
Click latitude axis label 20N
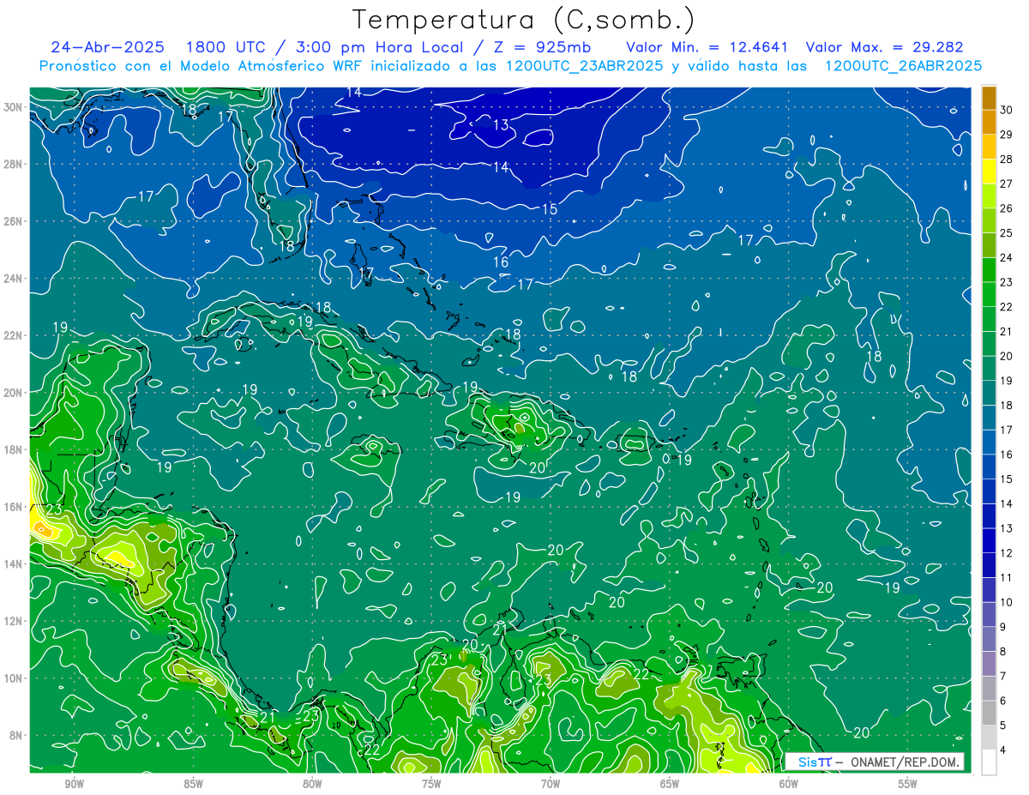pyautogui.click(x=12, y=392)
